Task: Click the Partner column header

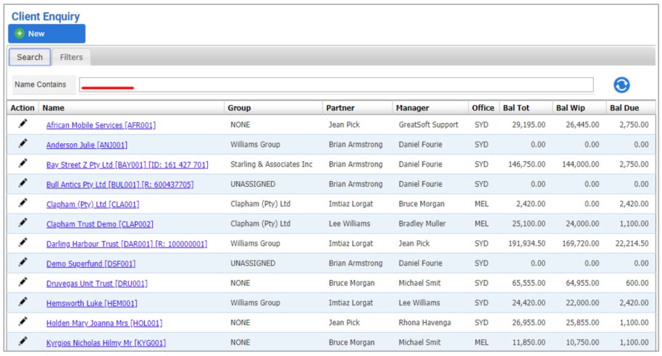Action: [340, 108]
